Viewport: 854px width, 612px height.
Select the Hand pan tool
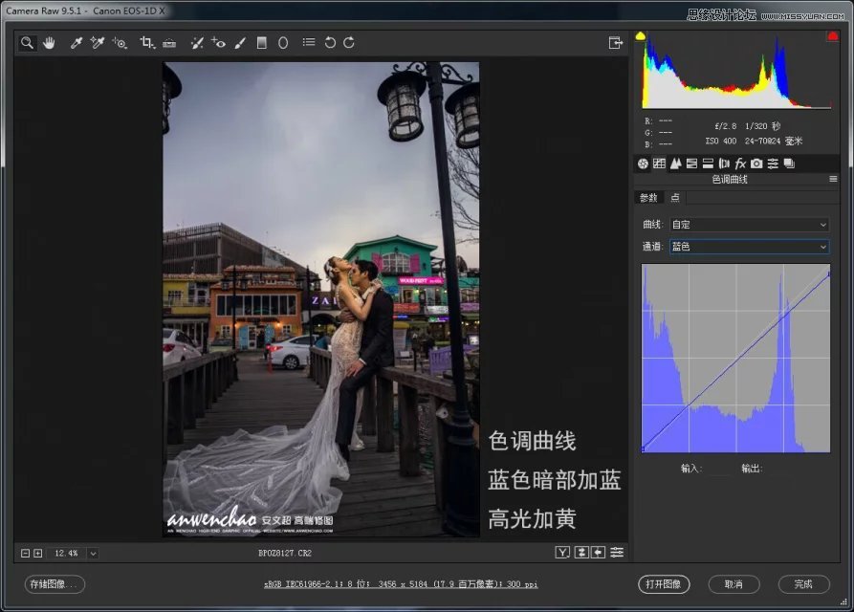49,42
